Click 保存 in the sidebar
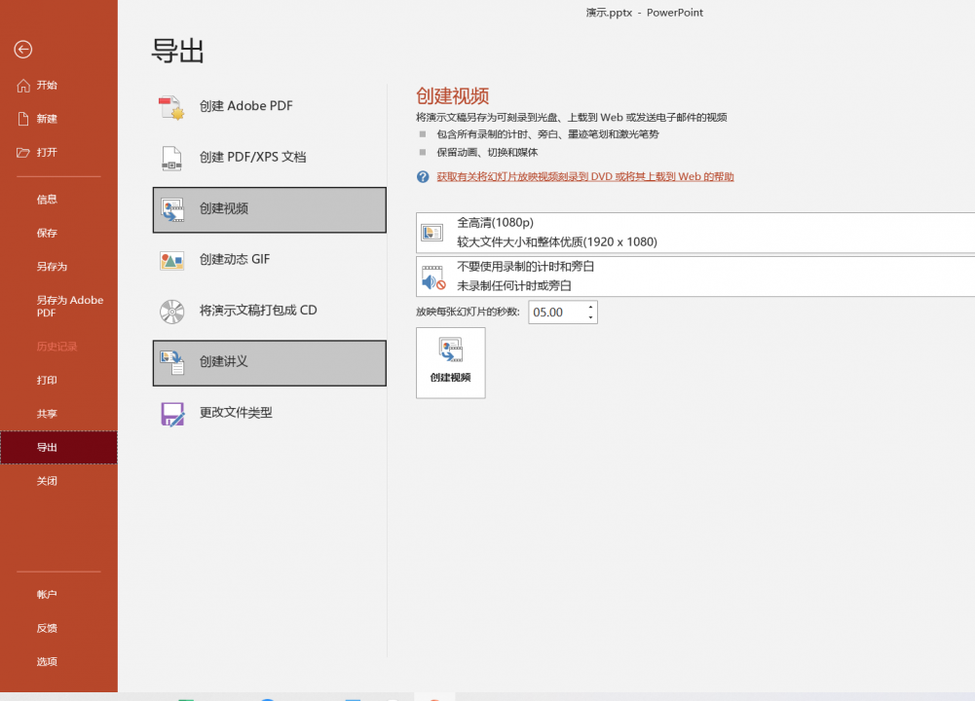The height and width of the screenshot is (701, 975). pyautogui.click(x=58, y=233)
